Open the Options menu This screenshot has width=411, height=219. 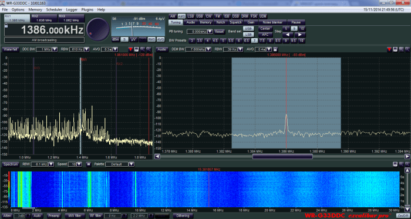18,10
